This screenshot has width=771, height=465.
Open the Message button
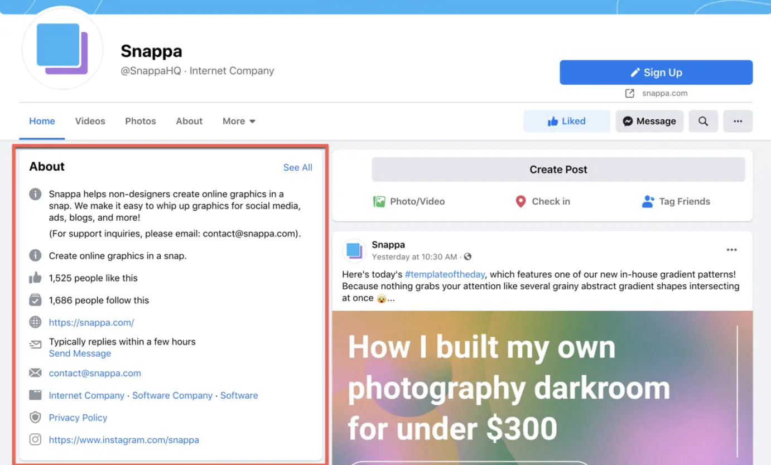point(649,121)
